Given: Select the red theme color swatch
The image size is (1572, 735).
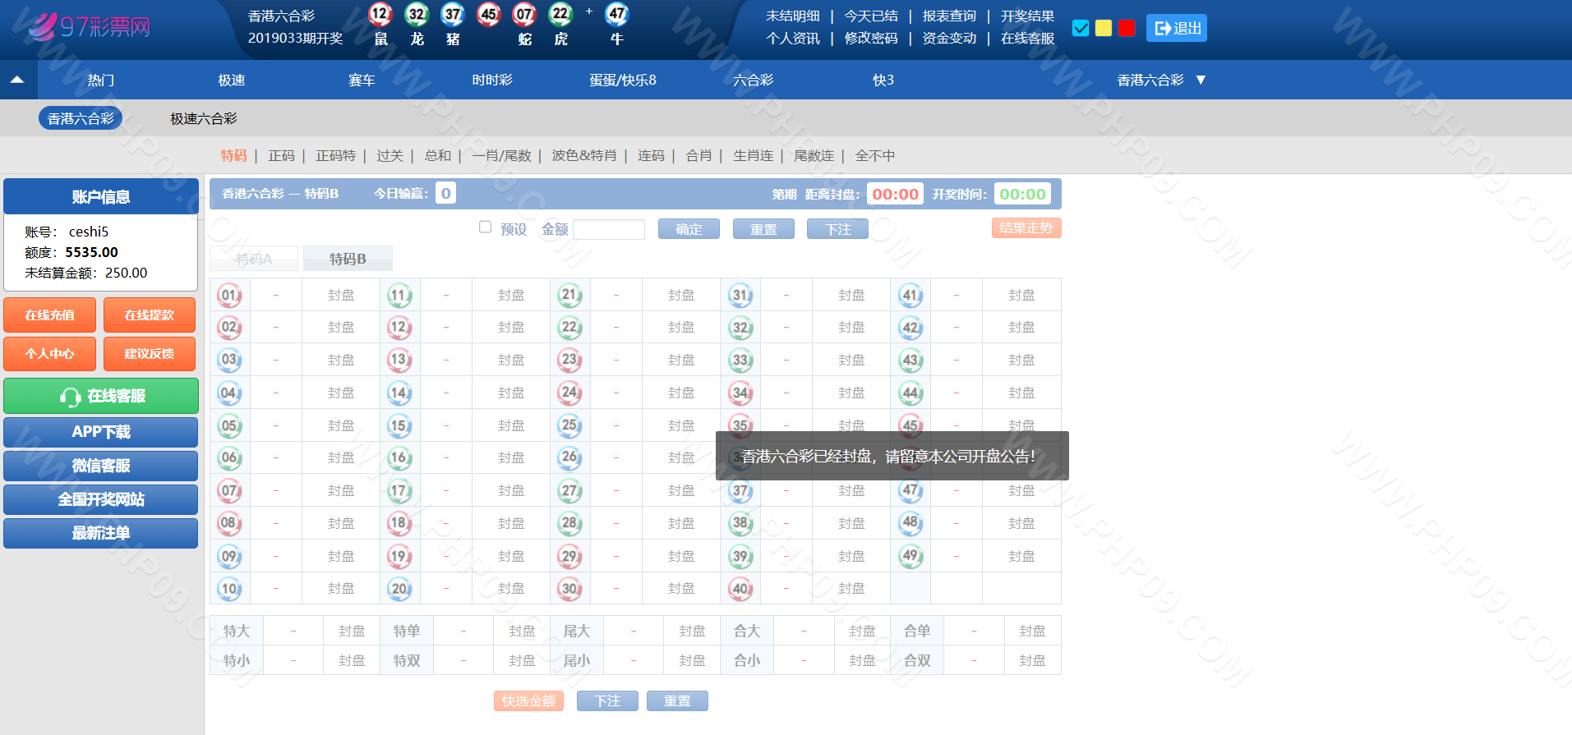Looking at the screenshot, I should point(1127,28).
